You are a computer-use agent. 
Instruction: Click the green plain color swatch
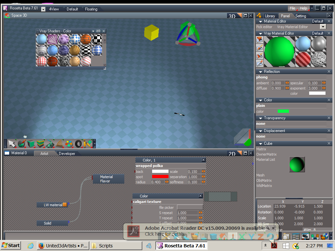(283, 111)
